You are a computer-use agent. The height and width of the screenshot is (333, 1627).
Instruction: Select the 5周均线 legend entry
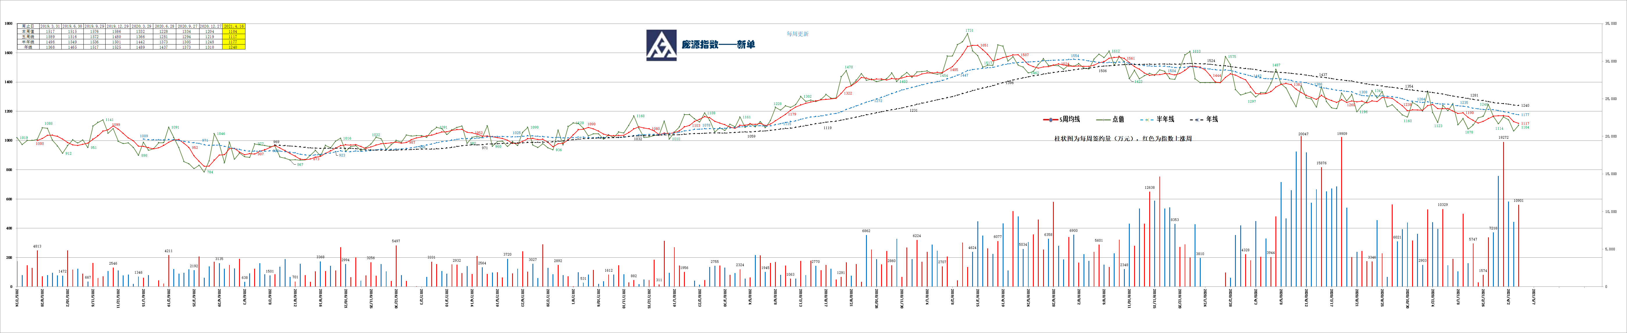1062,120
